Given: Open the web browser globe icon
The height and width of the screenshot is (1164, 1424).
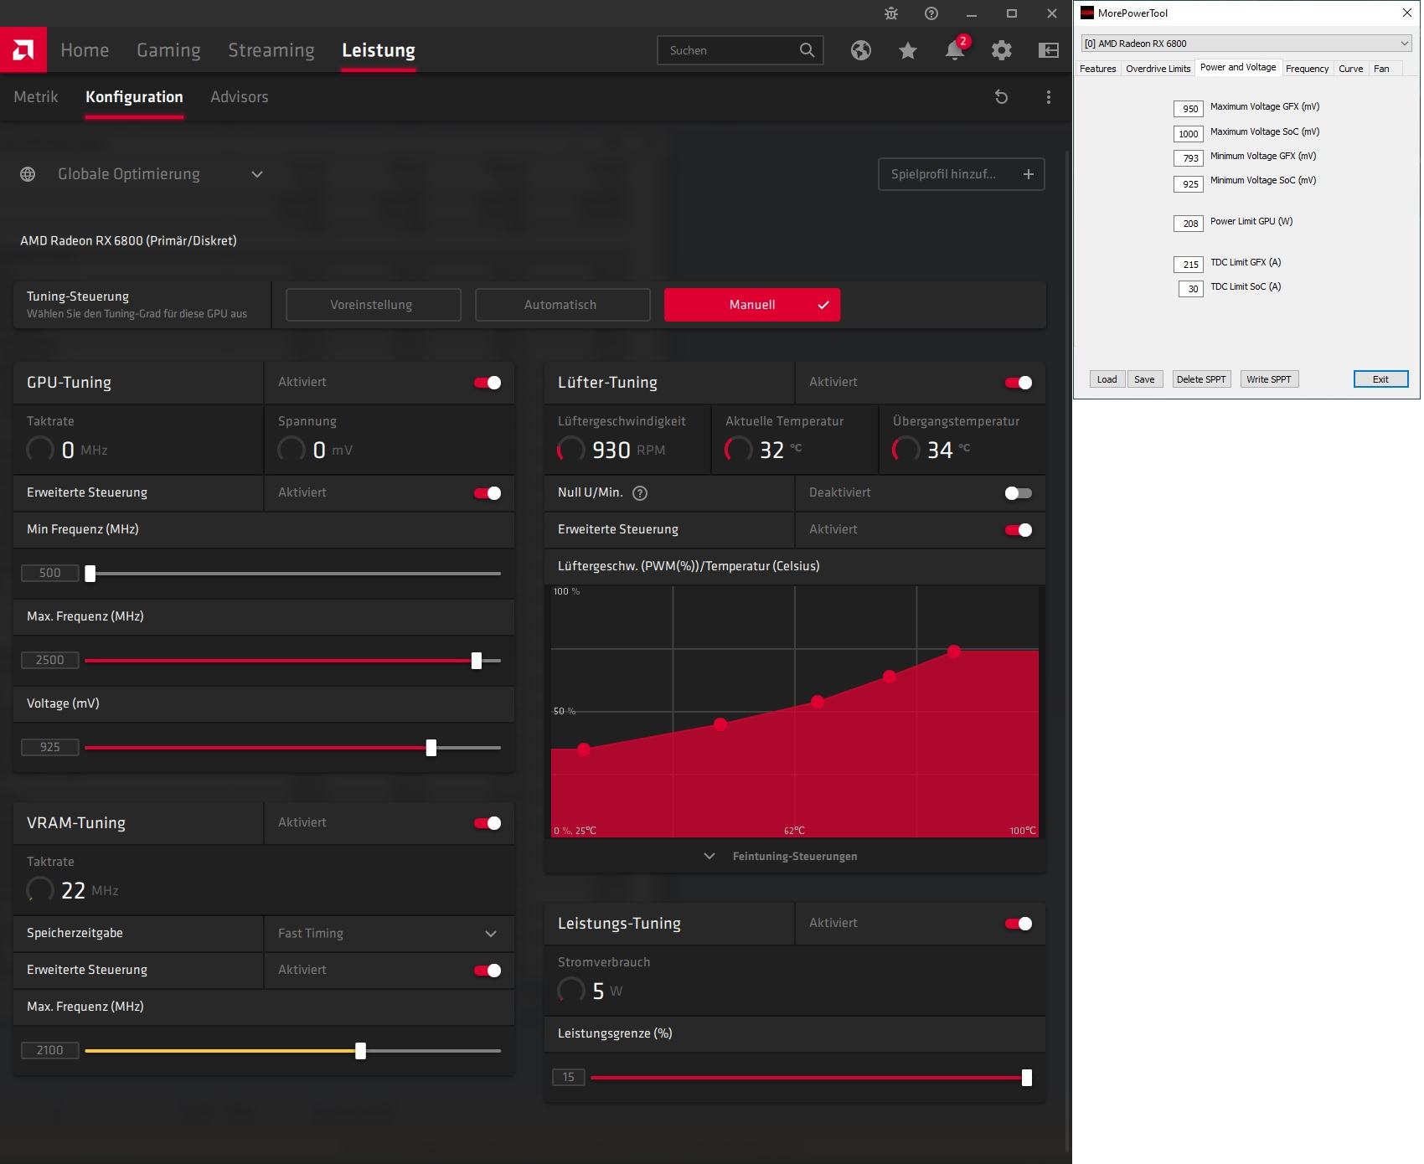Looking at the screenshot, I should coord(861,50).
